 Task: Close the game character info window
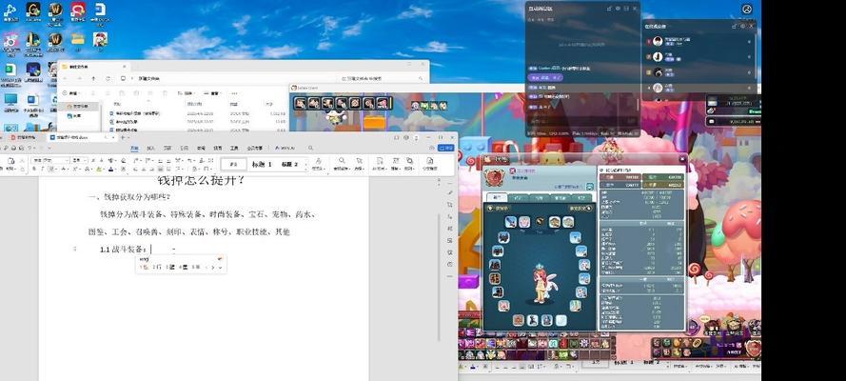click(x=682, y=159)
